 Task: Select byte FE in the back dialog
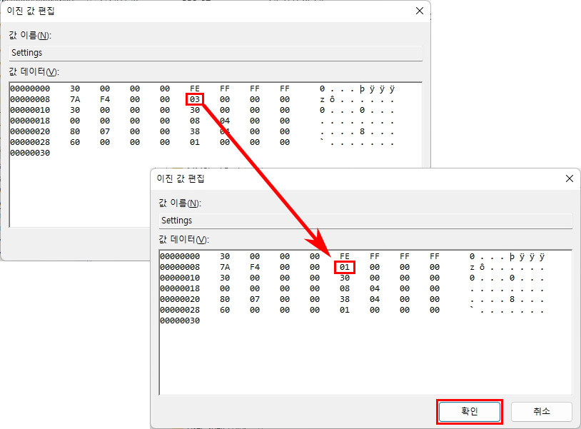195,89
